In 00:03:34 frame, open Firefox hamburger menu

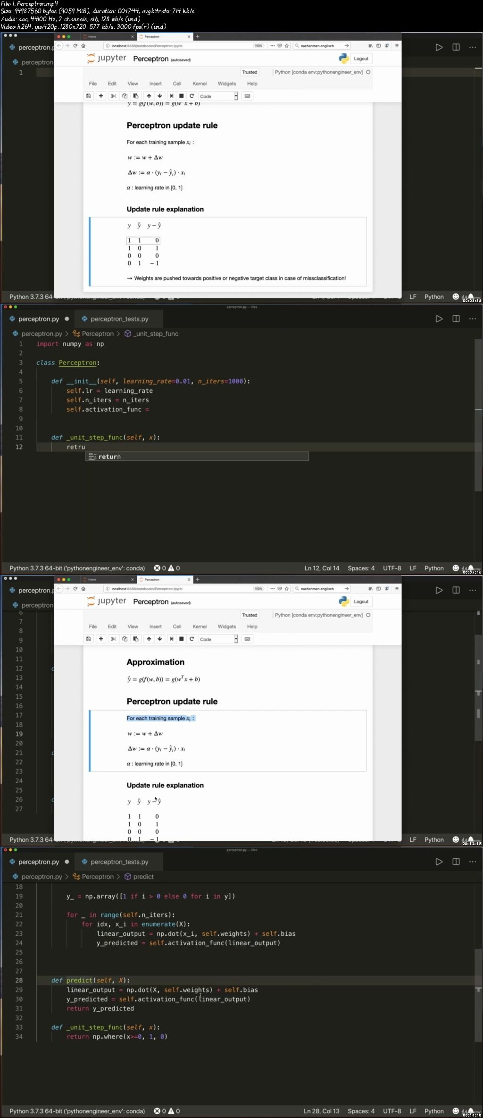click(x=397, y=46)
